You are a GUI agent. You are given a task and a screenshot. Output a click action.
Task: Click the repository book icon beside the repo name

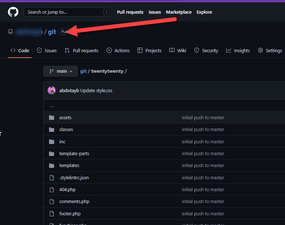coord(10,32)
